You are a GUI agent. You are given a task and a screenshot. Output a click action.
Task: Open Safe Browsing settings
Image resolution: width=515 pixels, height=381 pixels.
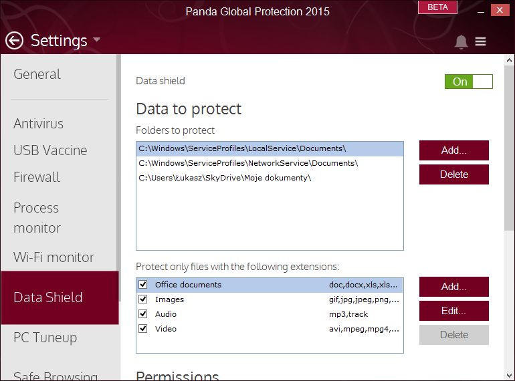[x=56, y=376]
